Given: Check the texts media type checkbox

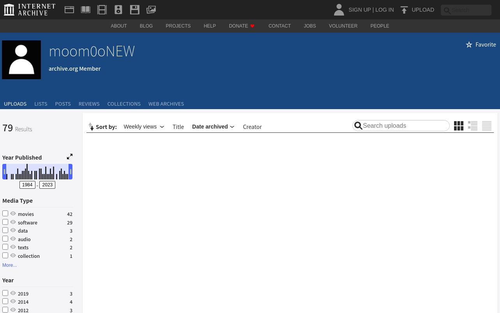Looking at the screenshot, I should 5,247.
